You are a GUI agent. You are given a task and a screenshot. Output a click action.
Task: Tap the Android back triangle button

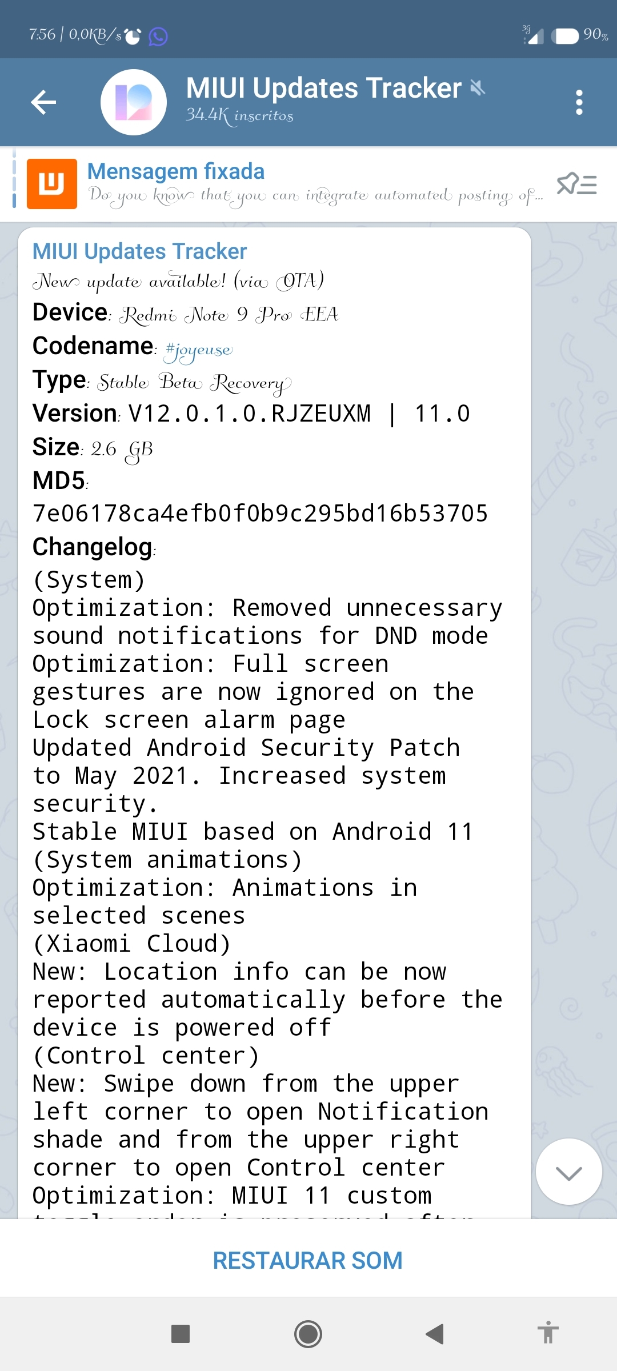pyautogui.click(x=435, y=1334)
